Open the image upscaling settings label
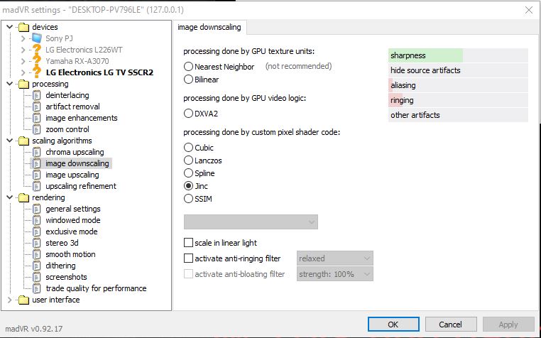Image resolution: width=541 pixels, height=338 pixels. coord(72,175)
